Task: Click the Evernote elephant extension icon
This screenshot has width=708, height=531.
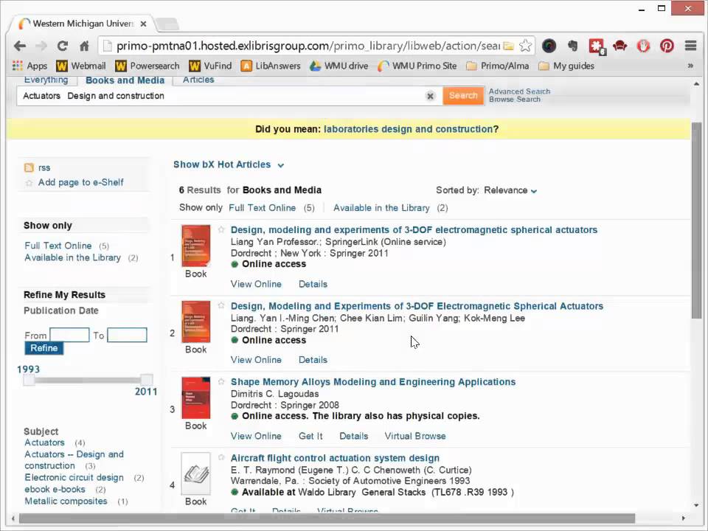Action: coord(572,46)
